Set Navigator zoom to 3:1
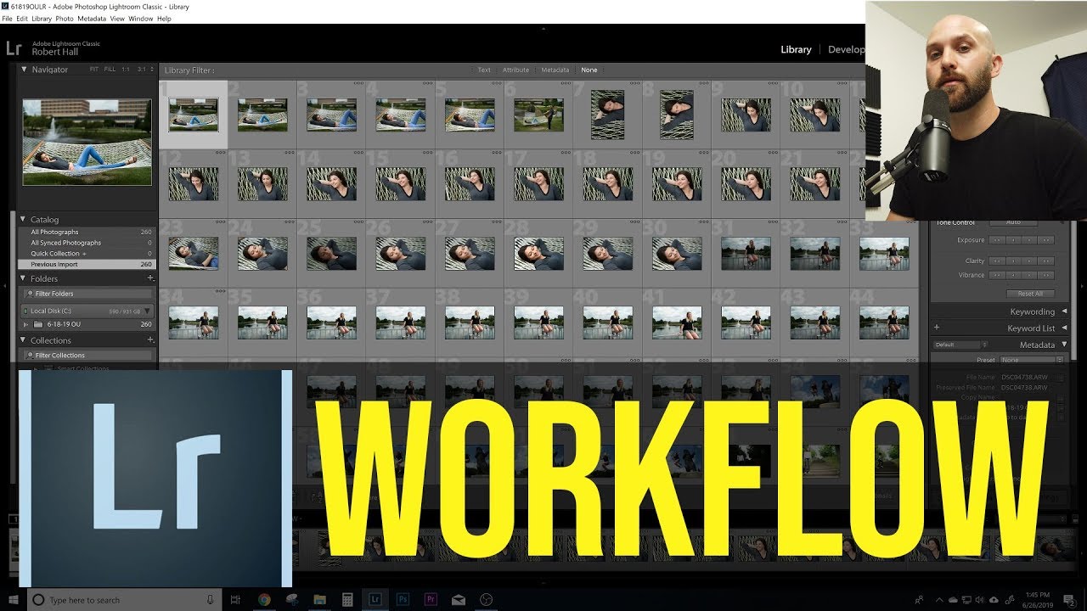1087x611 pixels. [x=142, y=70]
